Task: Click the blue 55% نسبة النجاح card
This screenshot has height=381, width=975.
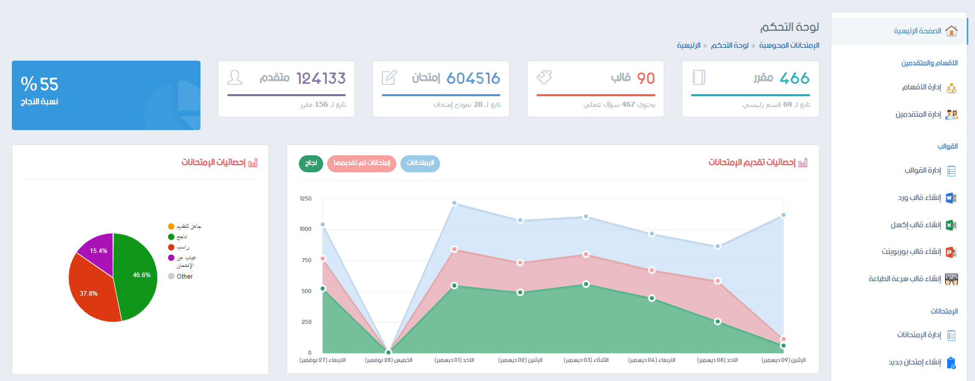Action: pos(106,95)
